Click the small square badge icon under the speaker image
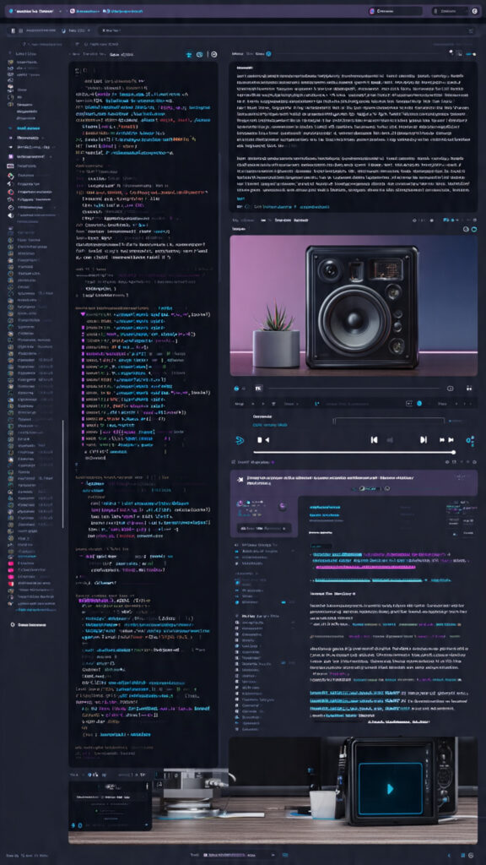This screenshot has height=865, width=486. (257, 389)
